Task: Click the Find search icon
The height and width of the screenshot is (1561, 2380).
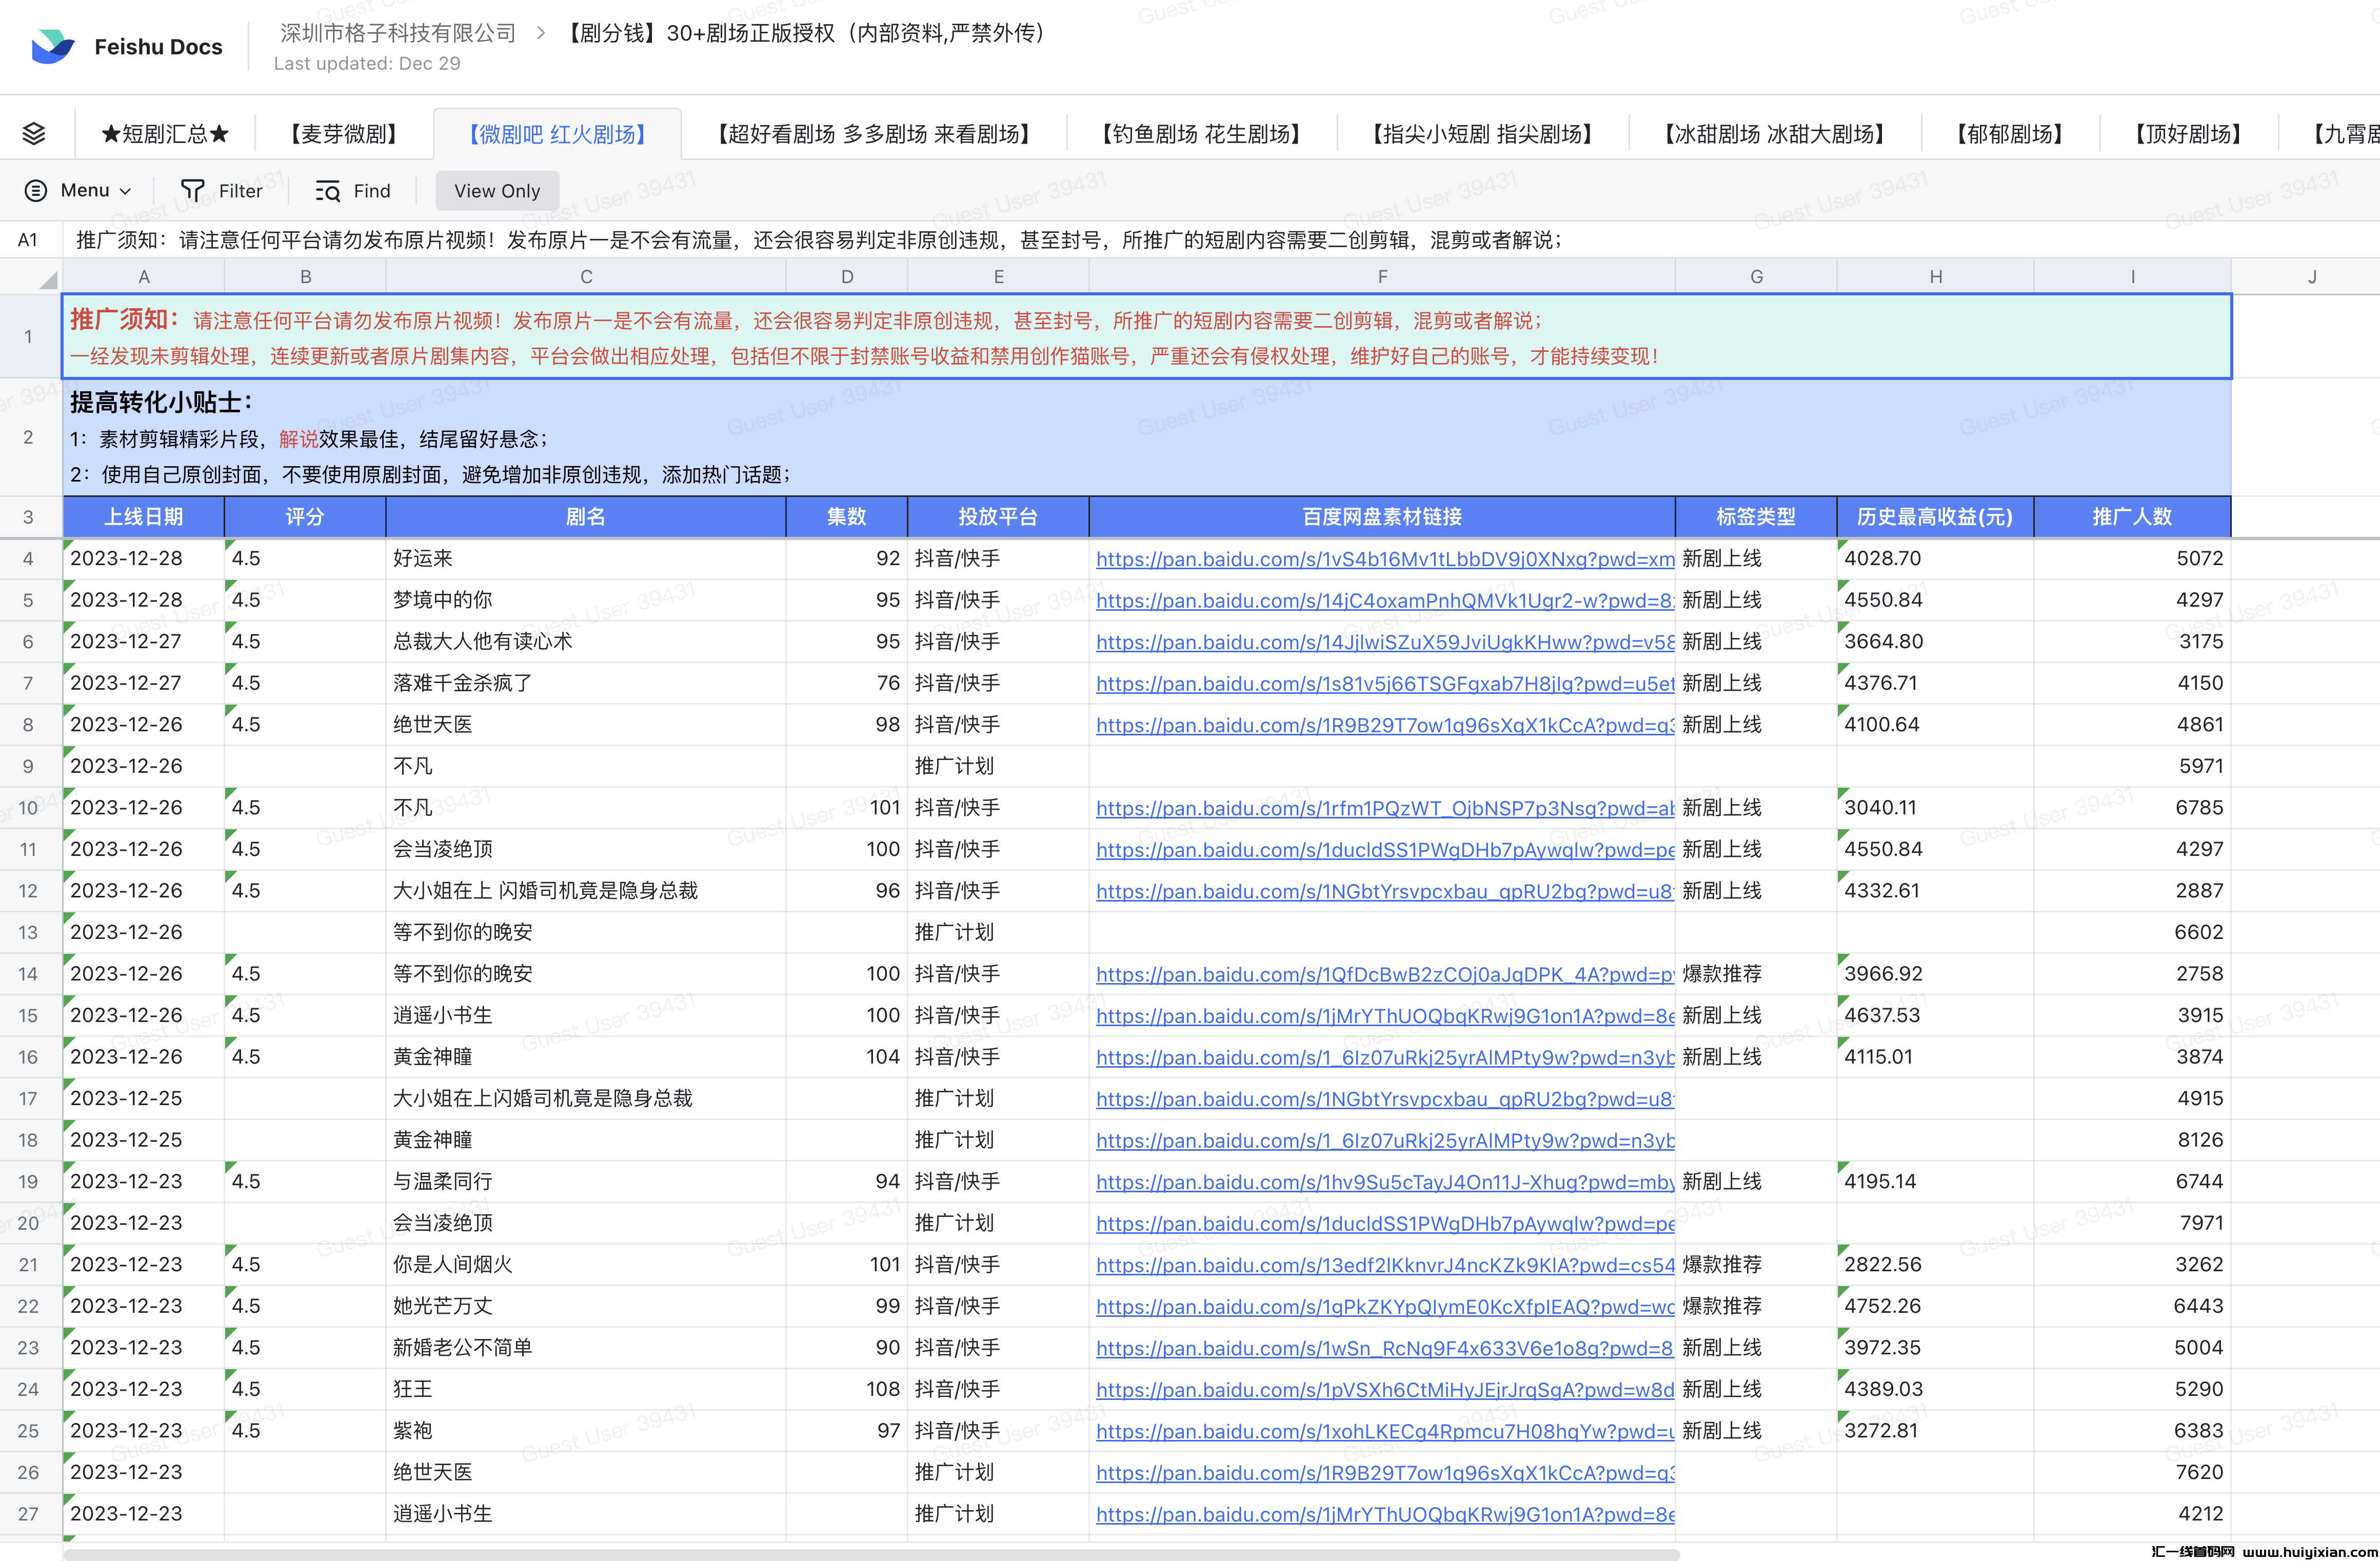Action: pos(327,190)
